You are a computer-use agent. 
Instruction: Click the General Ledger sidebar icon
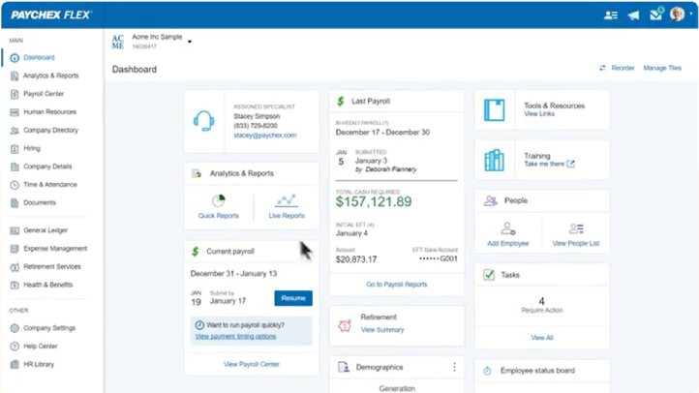tap(15, 230)
